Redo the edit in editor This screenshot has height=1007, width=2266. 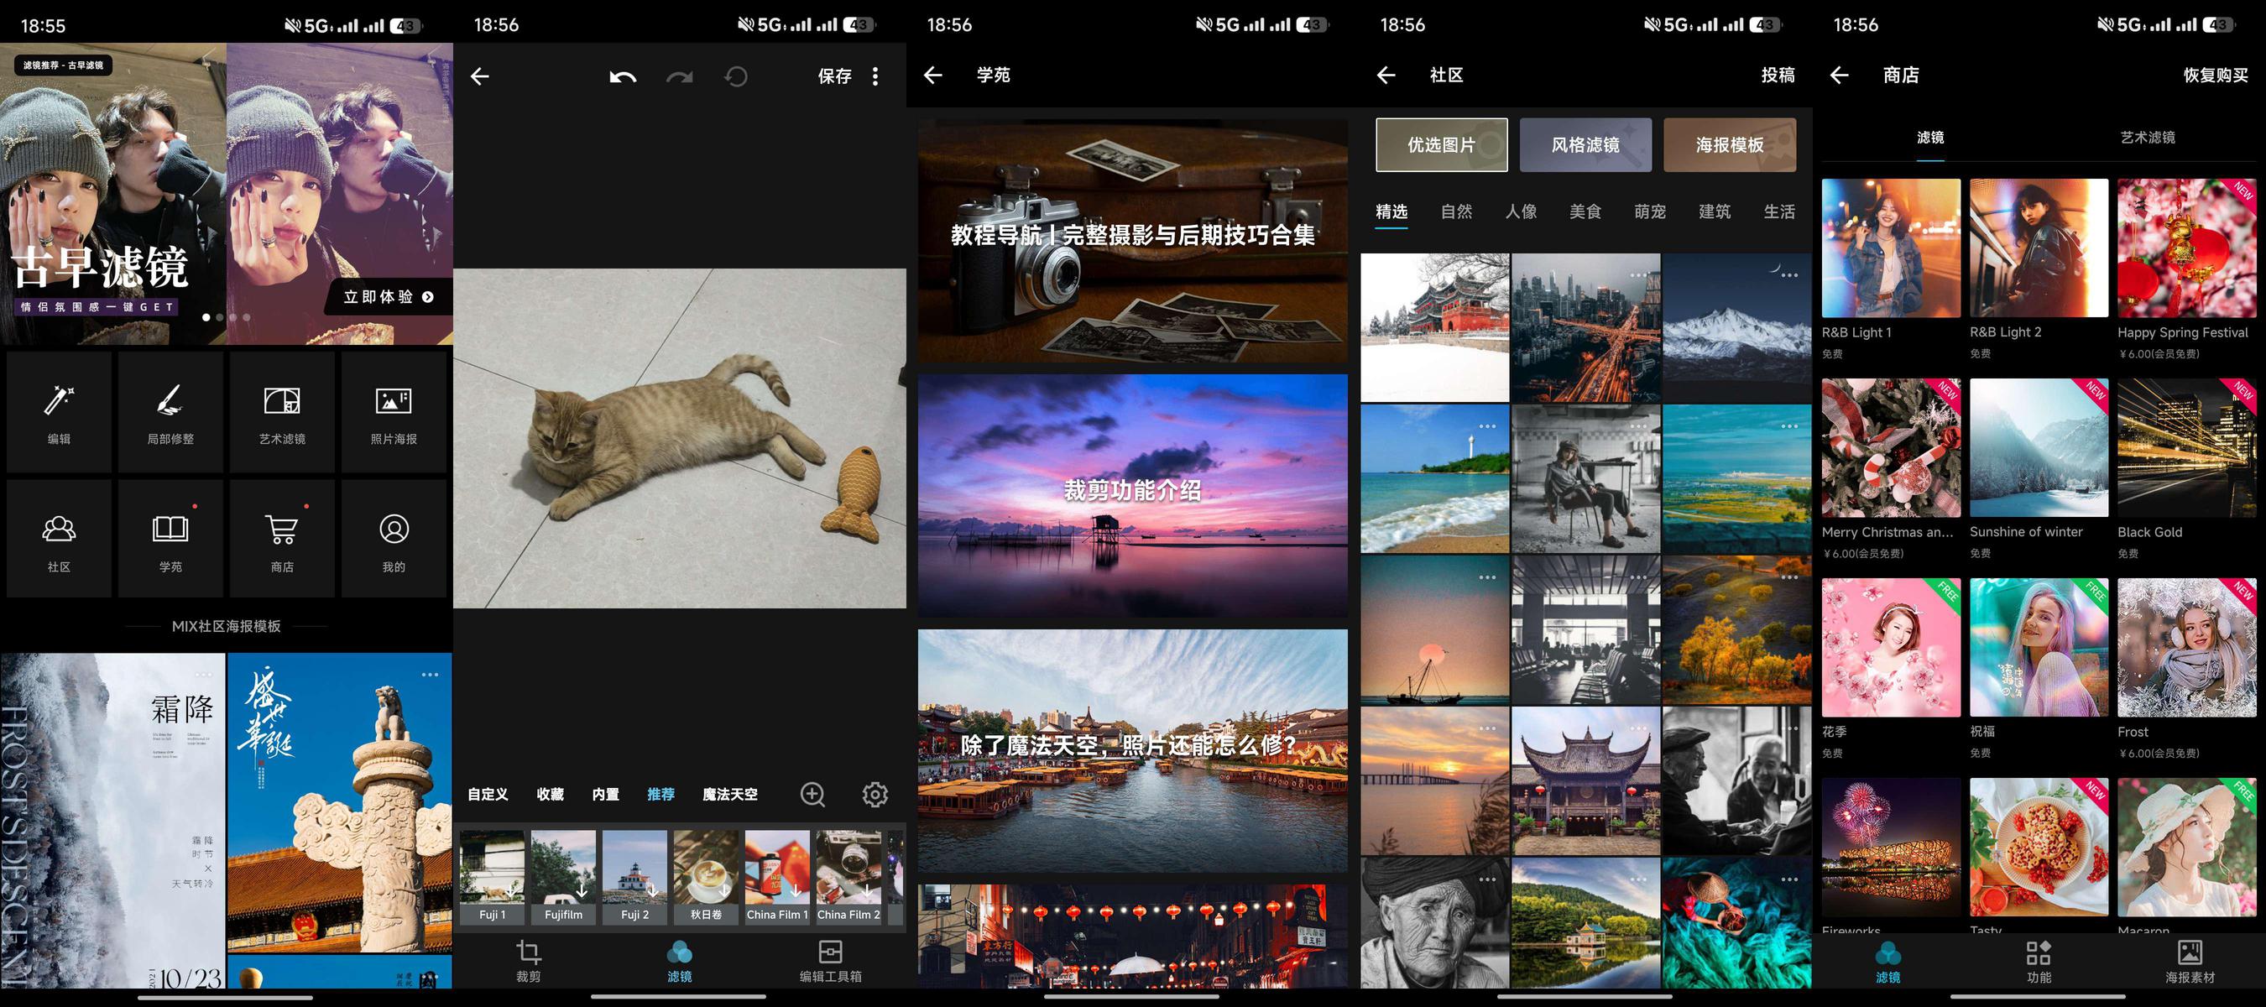click(679, 76)
